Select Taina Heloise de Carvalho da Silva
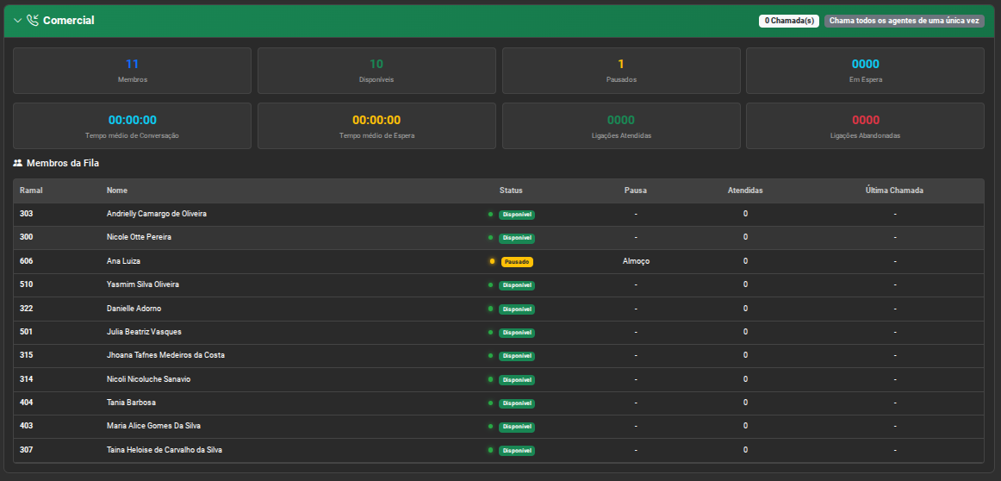The width and height of the screenshot is (1001, 481). click(x=165, y=450)
